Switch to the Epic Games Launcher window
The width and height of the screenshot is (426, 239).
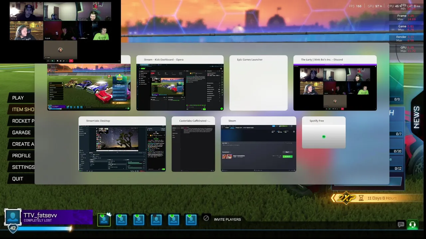[258, 83]
